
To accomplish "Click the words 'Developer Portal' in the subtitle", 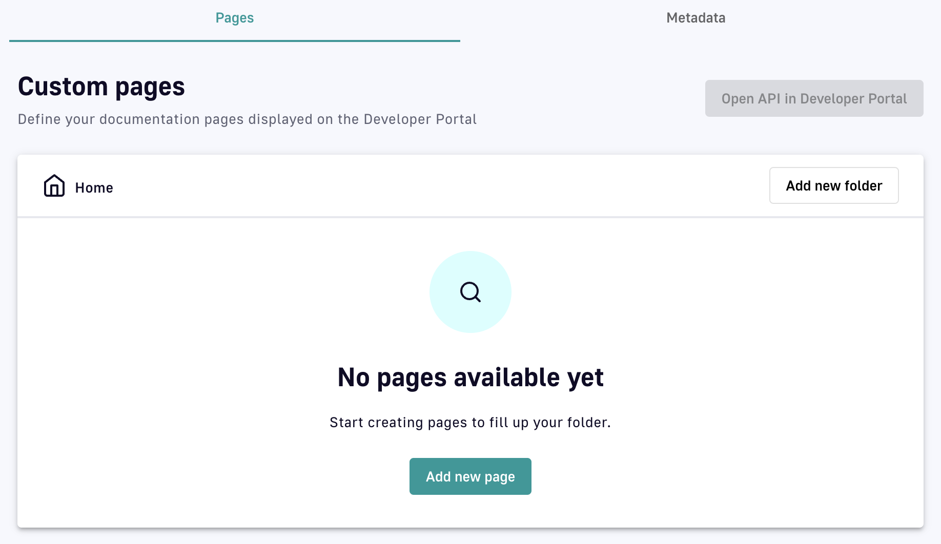I will coord(420,119).
